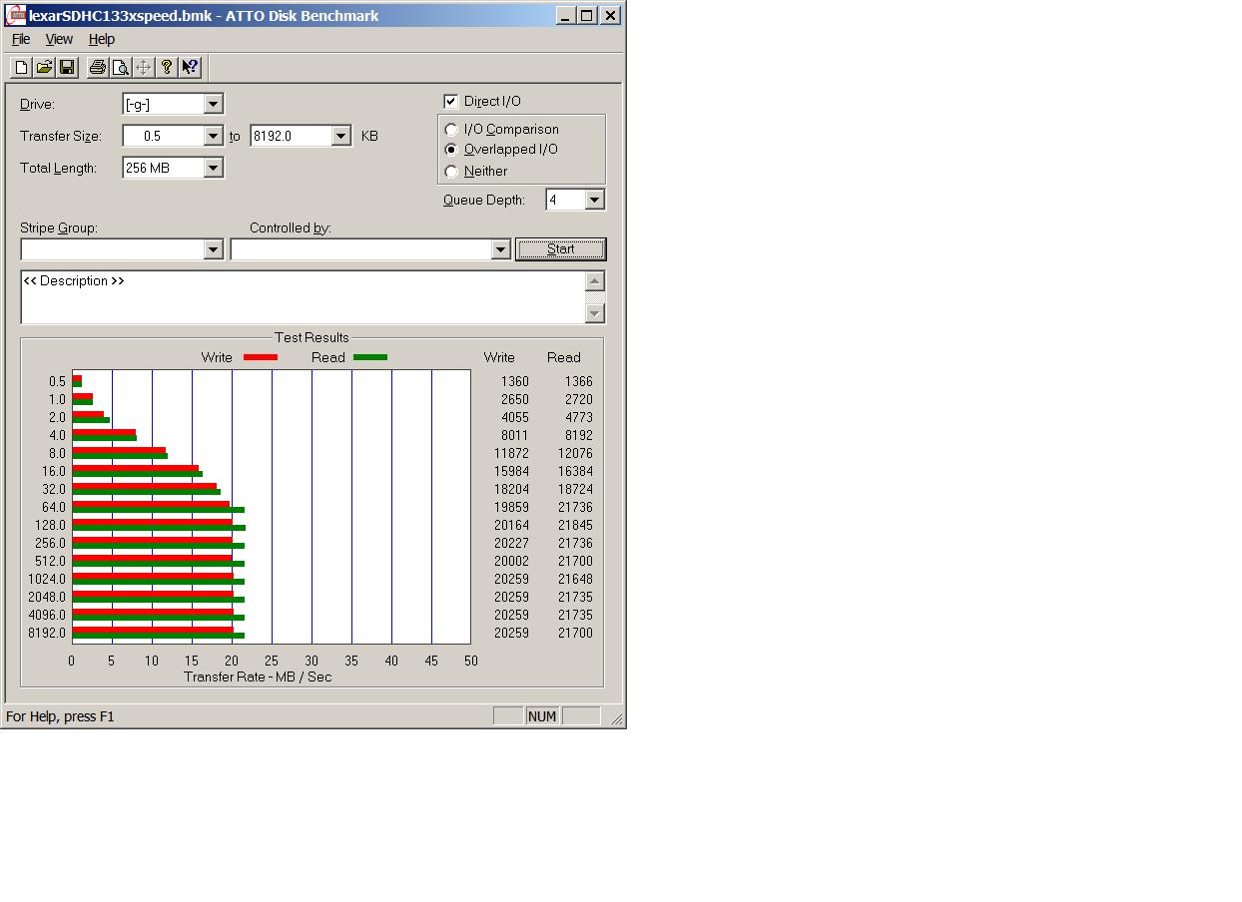Open the Controlled by dropdown
The width and height of the screenshot is (1242, 902).
pos(501,249)
